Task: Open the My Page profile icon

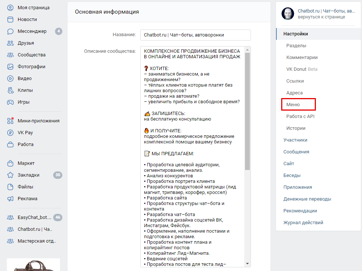Action: point(10,8)
